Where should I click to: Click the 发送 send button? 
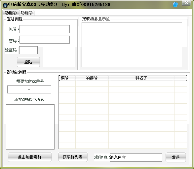click(176, 157)
